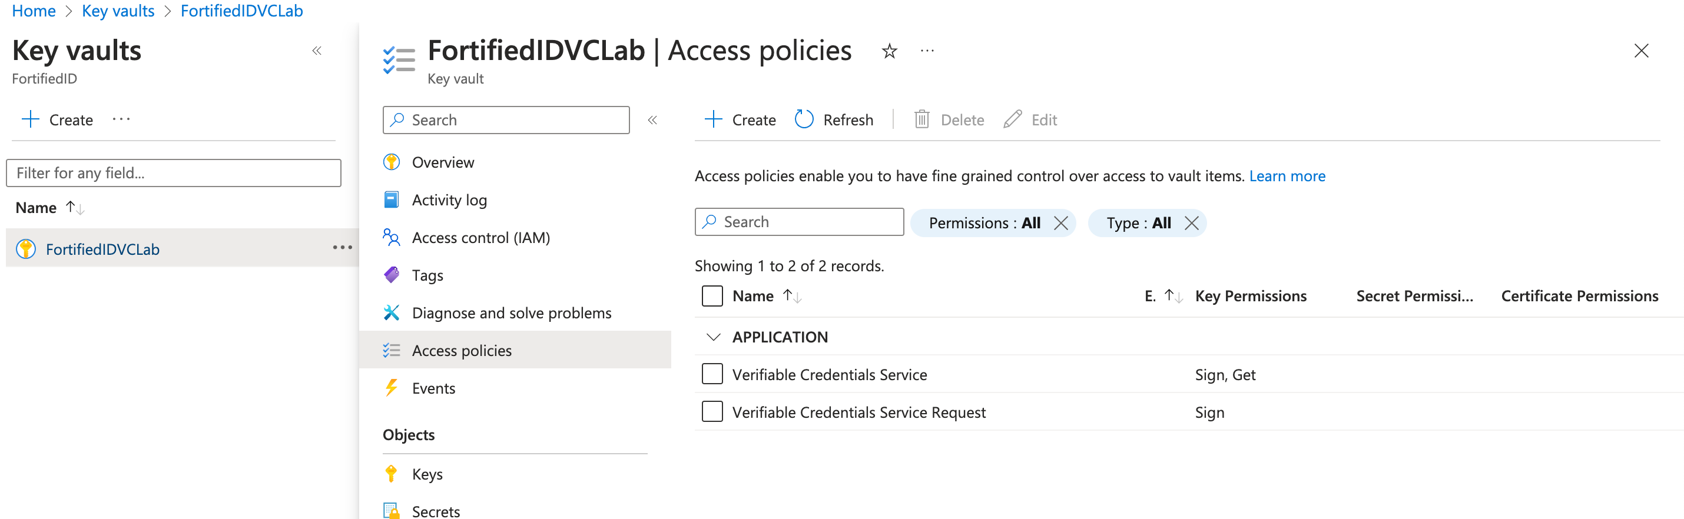Click the Access policies checklist title icon
The width and height of the screenshot is (1684, 519).
(x=399, y=60)
